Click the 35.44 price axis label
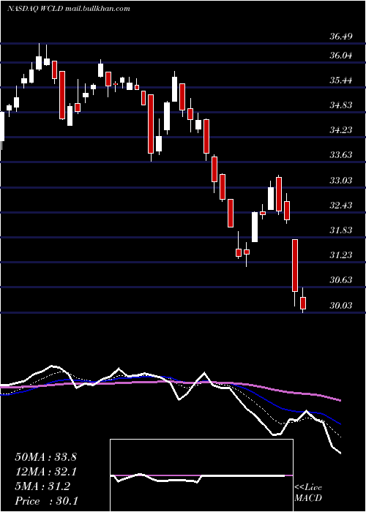The image size is (366, 512). pyautogui.click(x=341, y=80)
